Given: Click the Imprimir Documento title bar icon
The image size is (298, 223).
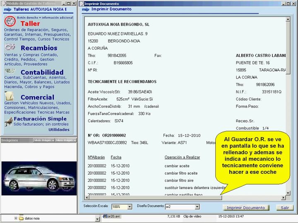Looking at the screenshot, I should click(x=82, y=4).
